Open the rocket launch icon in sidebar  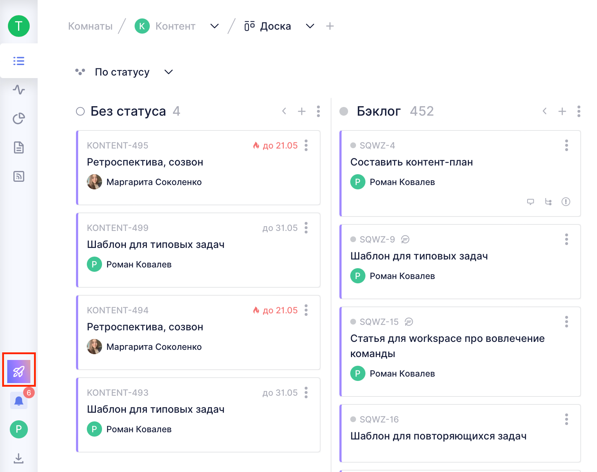point(19,371)
